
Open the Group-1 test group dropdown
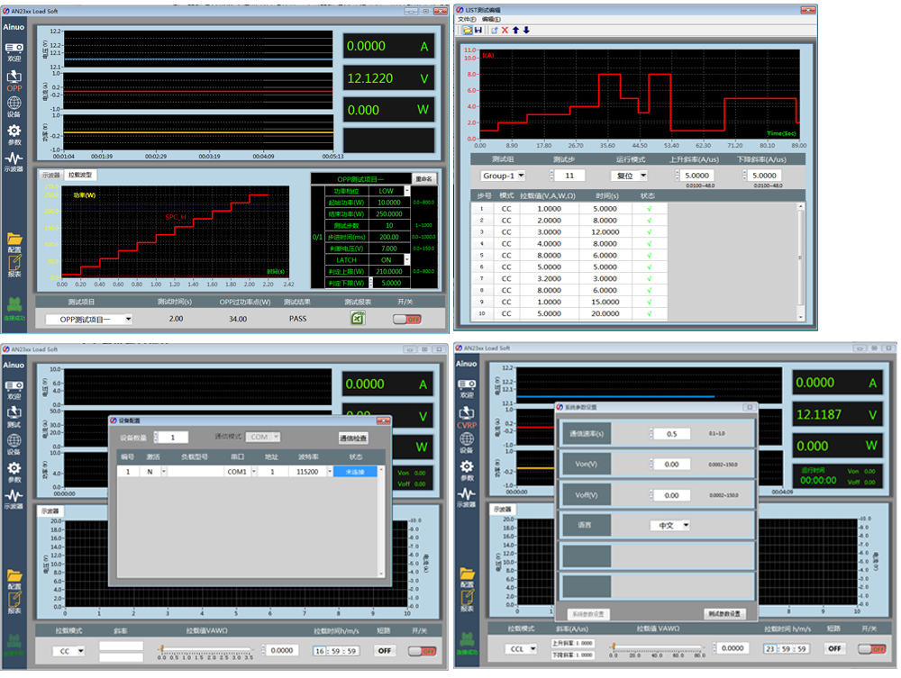click(x=503, y=176)
